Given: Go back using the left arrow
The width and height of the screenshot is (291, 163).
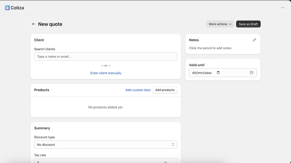Looking at the screenshot, I should pyautogui.click(x=33, y=24).
